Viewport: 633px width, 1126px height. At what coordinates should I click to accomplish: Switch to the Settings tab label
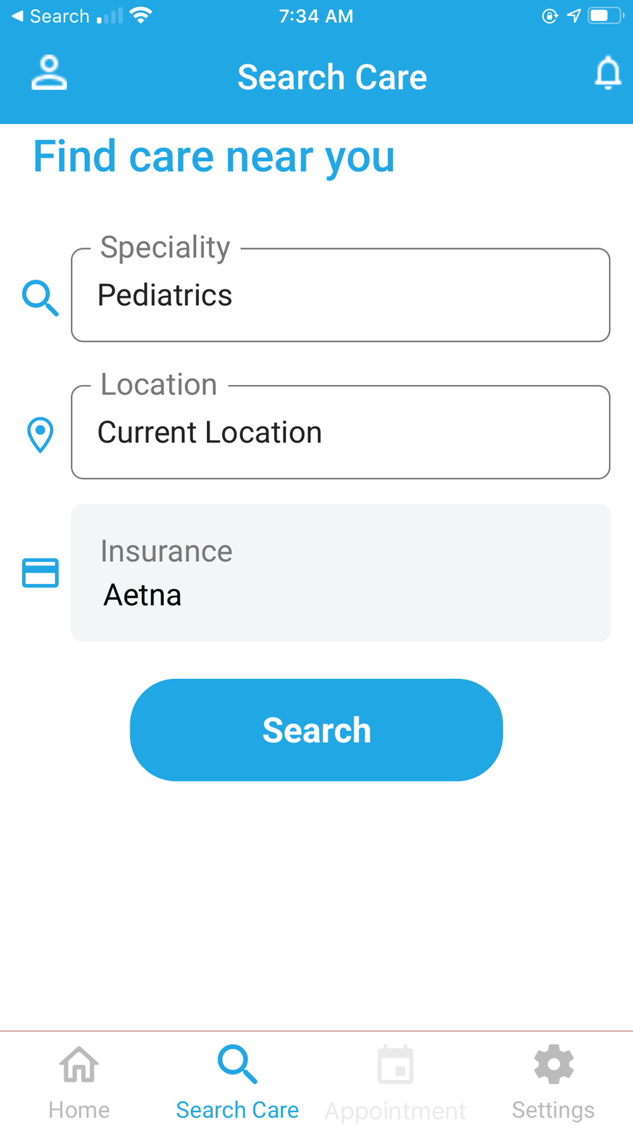(553, 1110)
